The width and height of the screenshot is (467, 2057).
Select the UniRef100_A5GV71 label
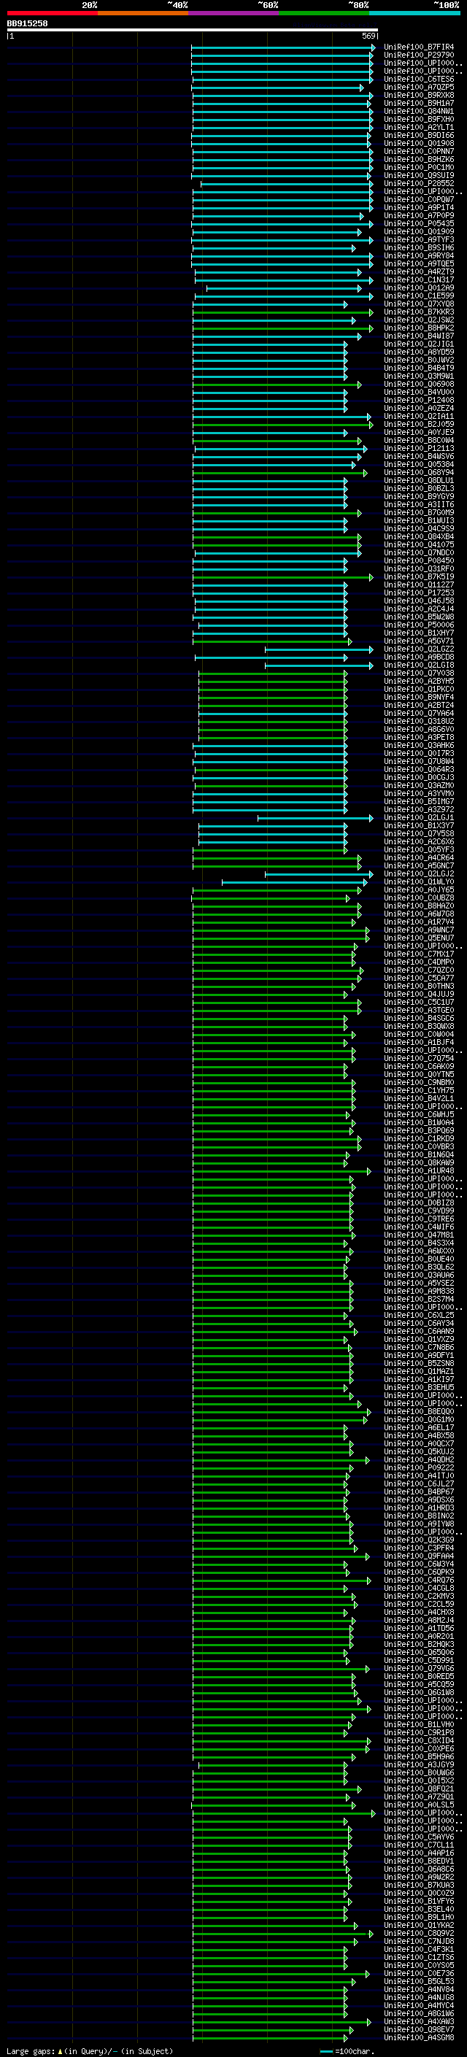tap(418, 641)
